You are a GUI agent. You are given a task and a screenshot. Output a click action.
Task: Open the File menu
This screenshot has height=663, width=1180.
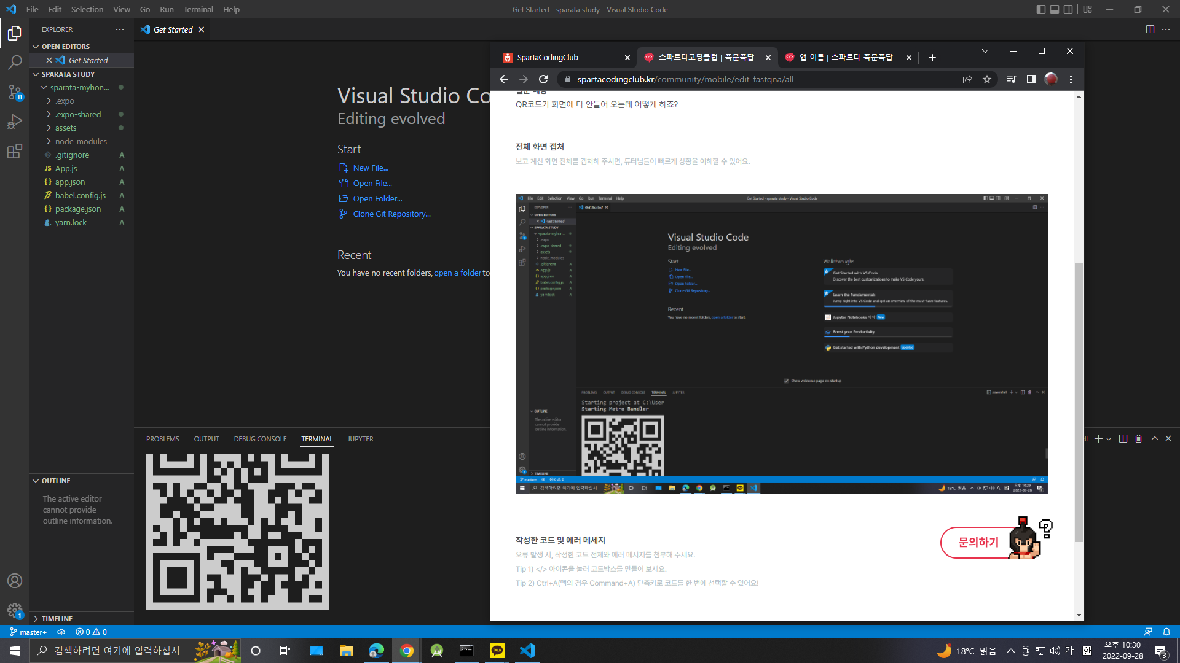click(33, 9)
